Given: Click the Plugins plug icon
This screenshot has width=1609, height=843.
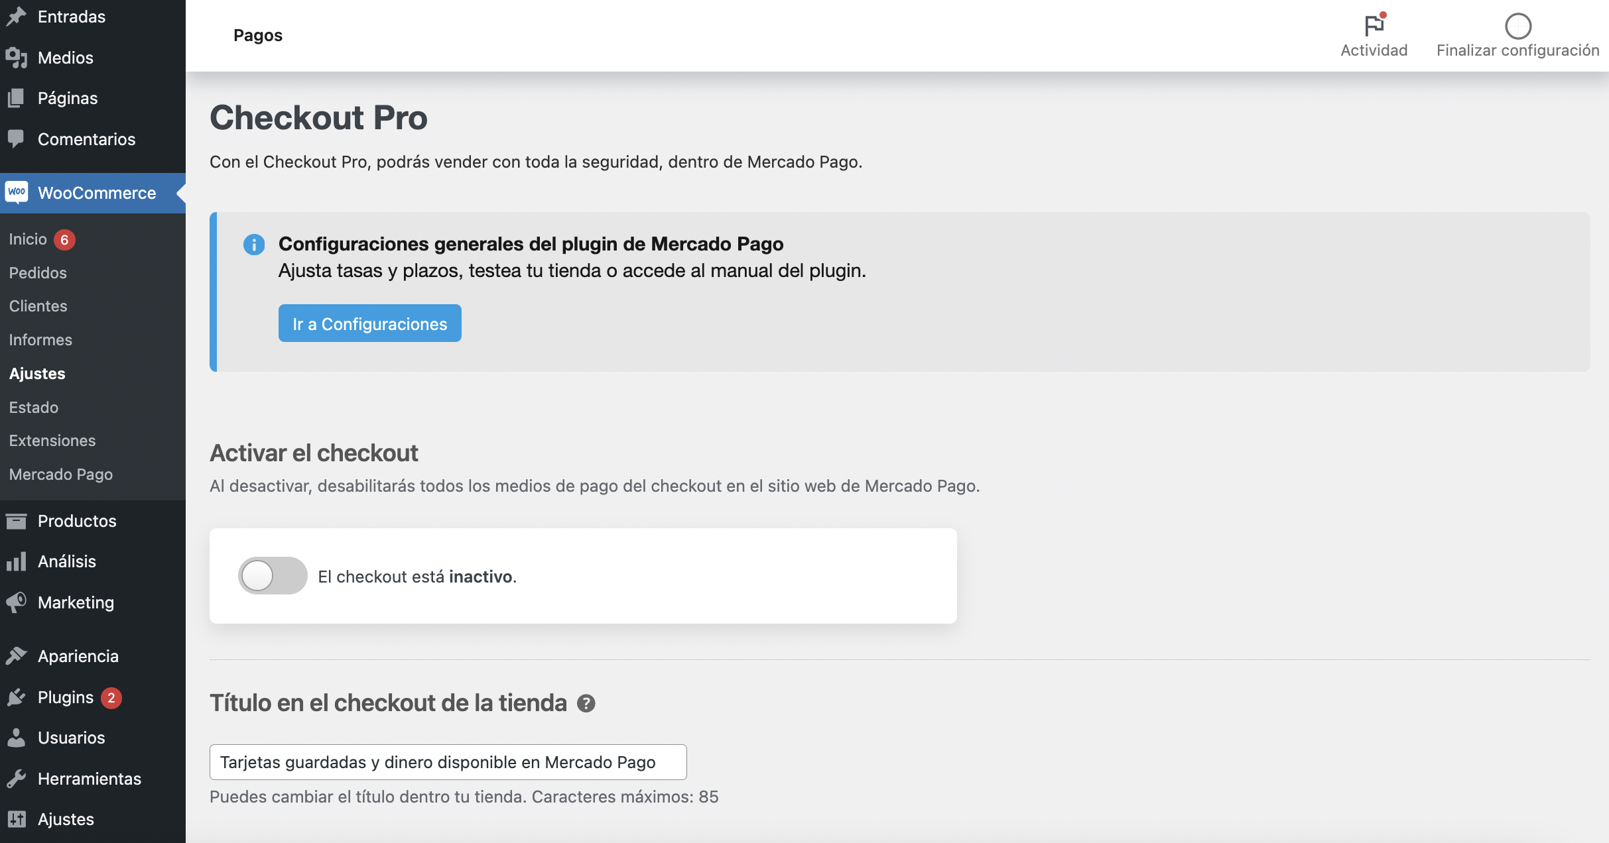Looking at the screenshot, I should point(17,697).
